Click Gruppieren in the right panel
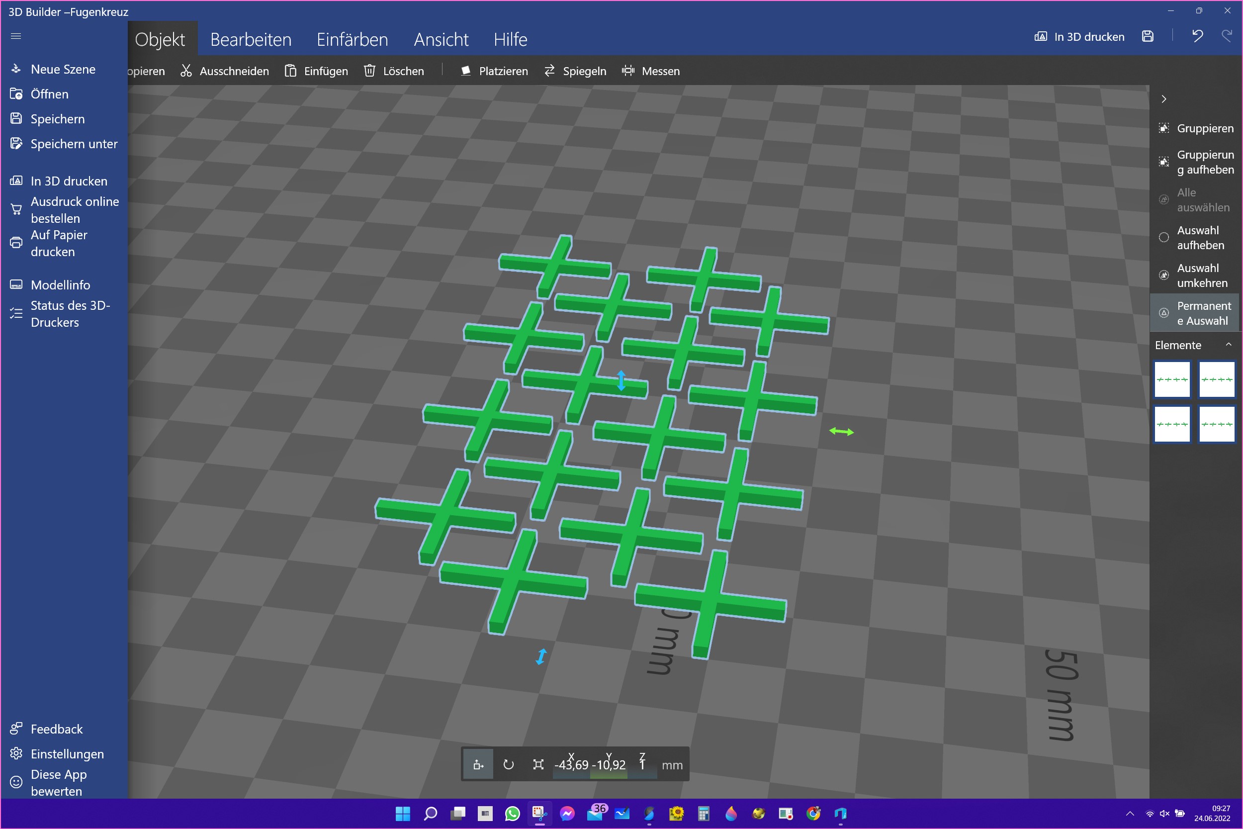1243x829 pixels. 1196,128
